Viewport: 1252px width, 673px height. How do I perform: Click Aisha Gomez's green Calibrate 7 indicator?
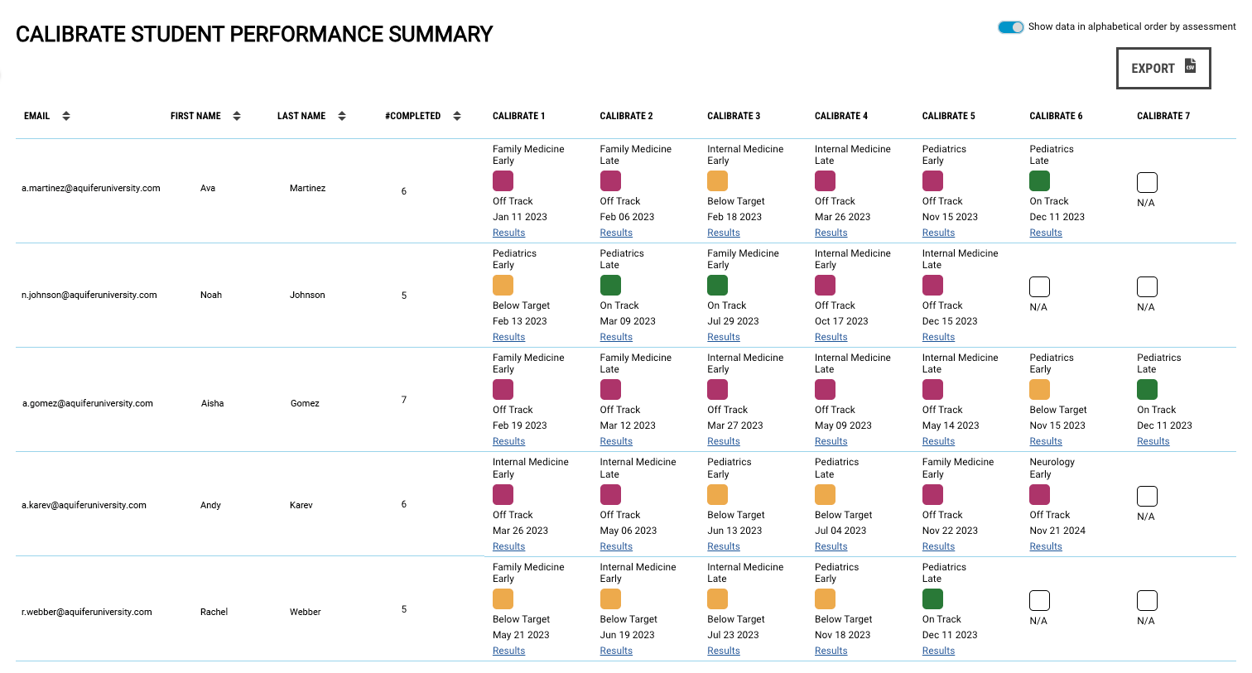[1147, 389]
